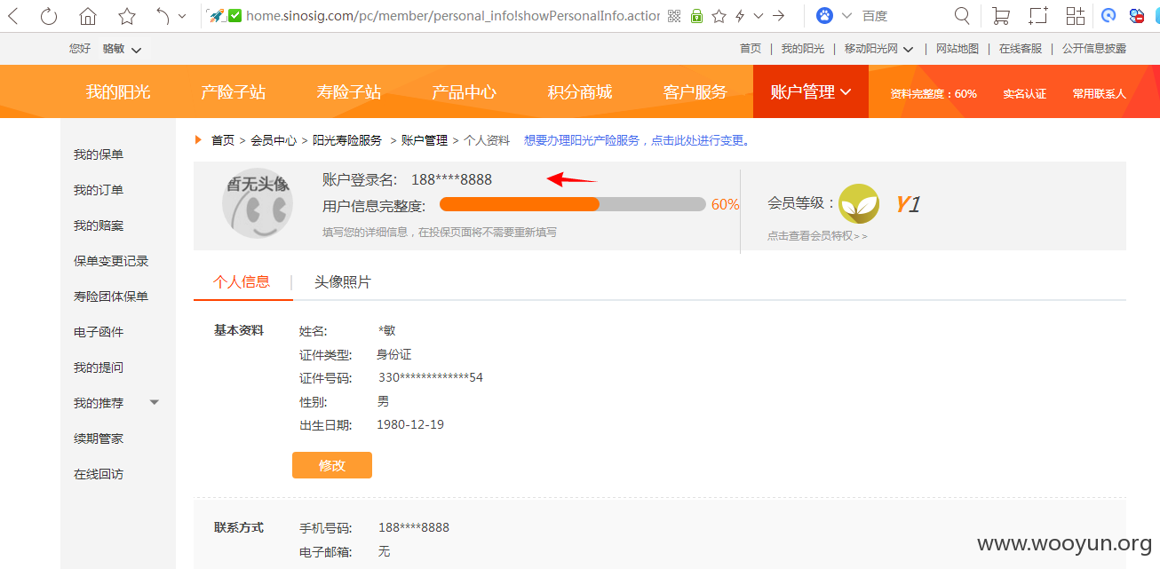Open 在线客服 link

tap(1021, 49)
